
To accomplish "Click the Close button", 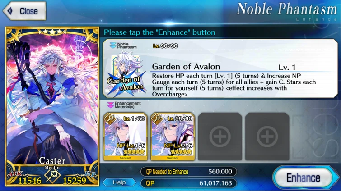I will click(x=24, y=11).
